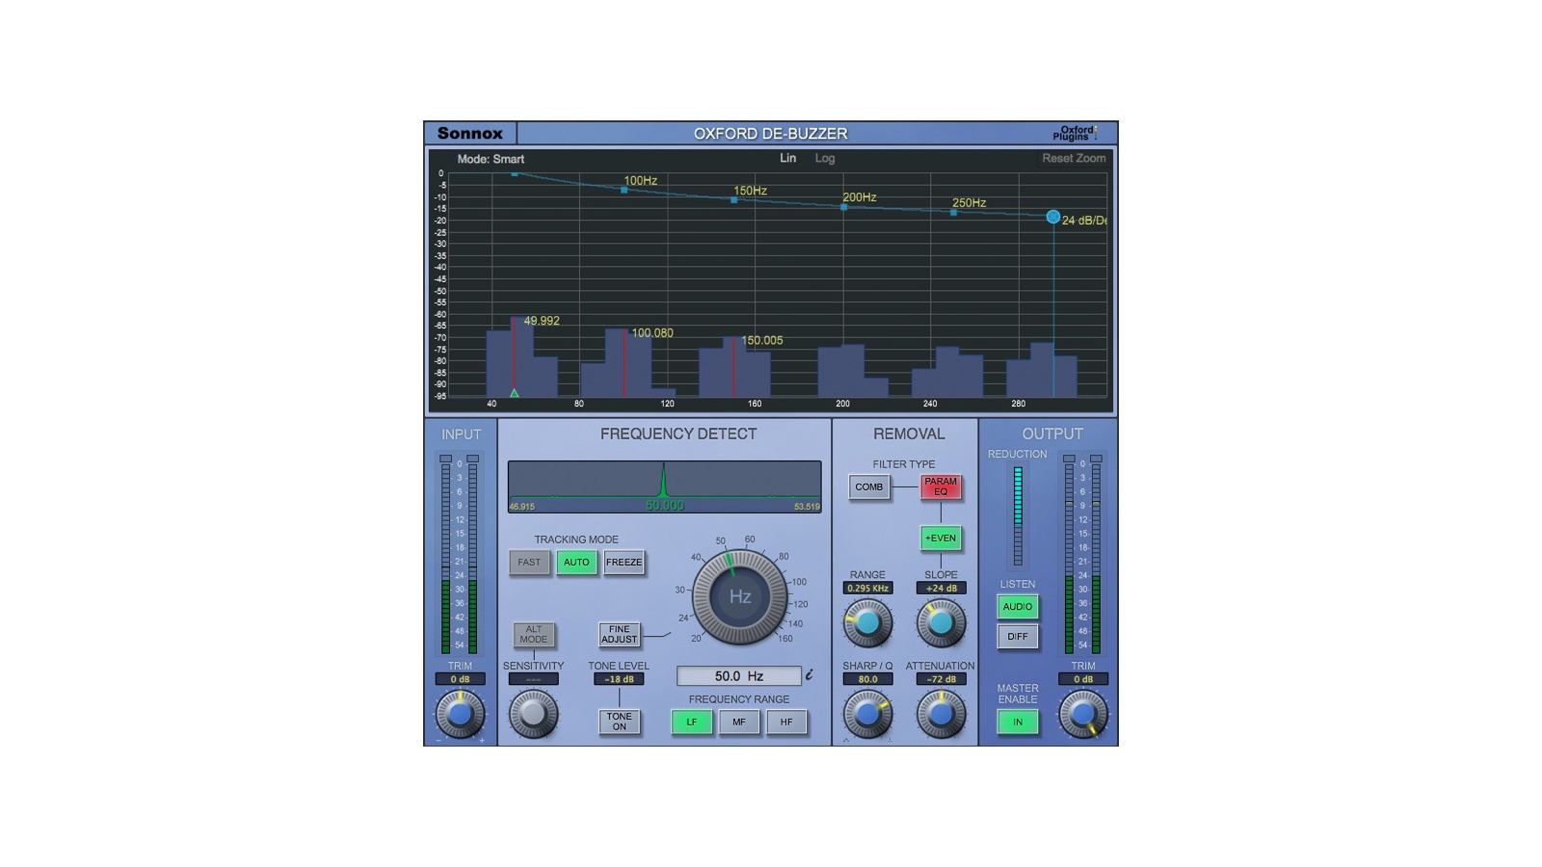Select the HF frequency range
1542x867 pixels.
786,722
